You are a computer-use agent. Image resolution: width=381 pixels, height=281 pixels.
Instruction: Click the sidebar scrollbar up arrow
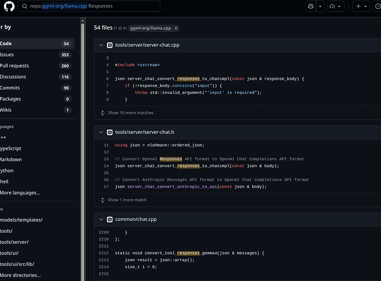(83, 21)
